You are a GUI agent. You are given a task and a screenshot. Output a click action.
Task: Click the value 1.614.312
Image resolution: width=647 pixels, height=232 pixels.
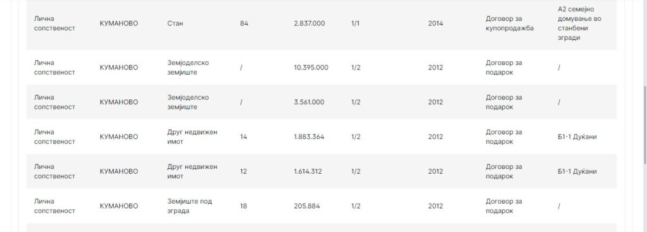coord(308,171)
